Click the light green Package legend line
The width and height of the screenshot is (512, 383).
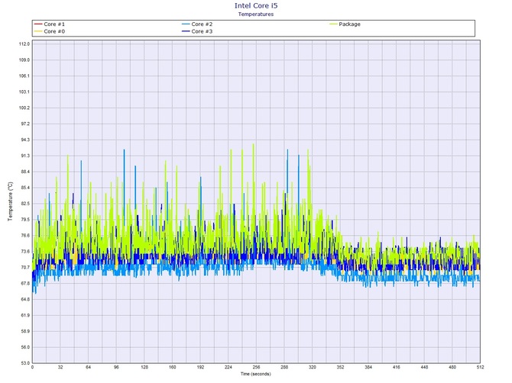point(333,24)
